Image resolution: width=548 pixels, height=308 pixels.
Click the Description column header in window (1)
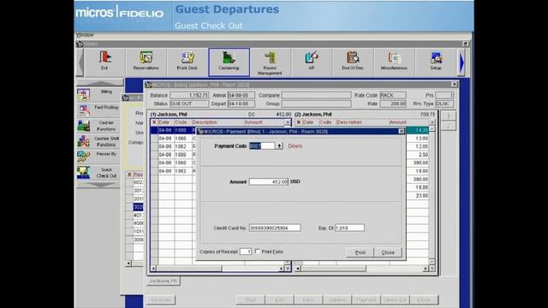(217, 122)
